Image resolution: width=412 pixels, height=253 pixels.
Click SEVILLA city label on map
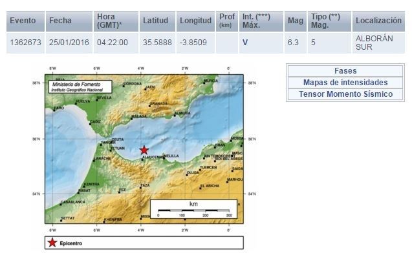pyautogui.click(x=104, y=98)
